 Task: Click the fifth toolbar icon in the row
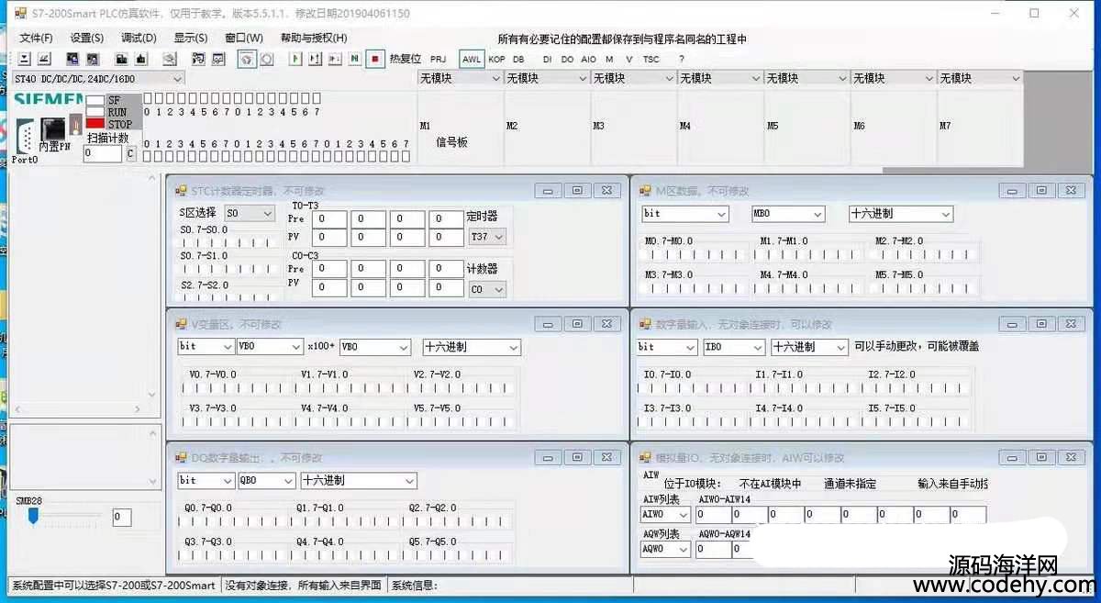point(119,59)
